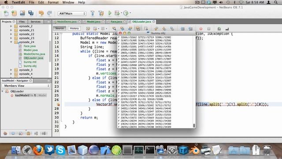Open the Edit menu
This screenshot has height=159, width=282.
tap(41, 2)
